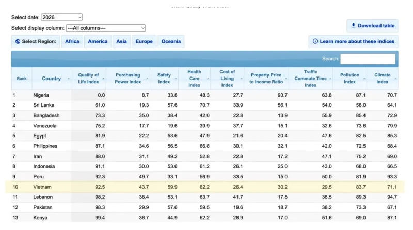
Task: Sort by Pollution Index header
Action: (x=350, y=79)
